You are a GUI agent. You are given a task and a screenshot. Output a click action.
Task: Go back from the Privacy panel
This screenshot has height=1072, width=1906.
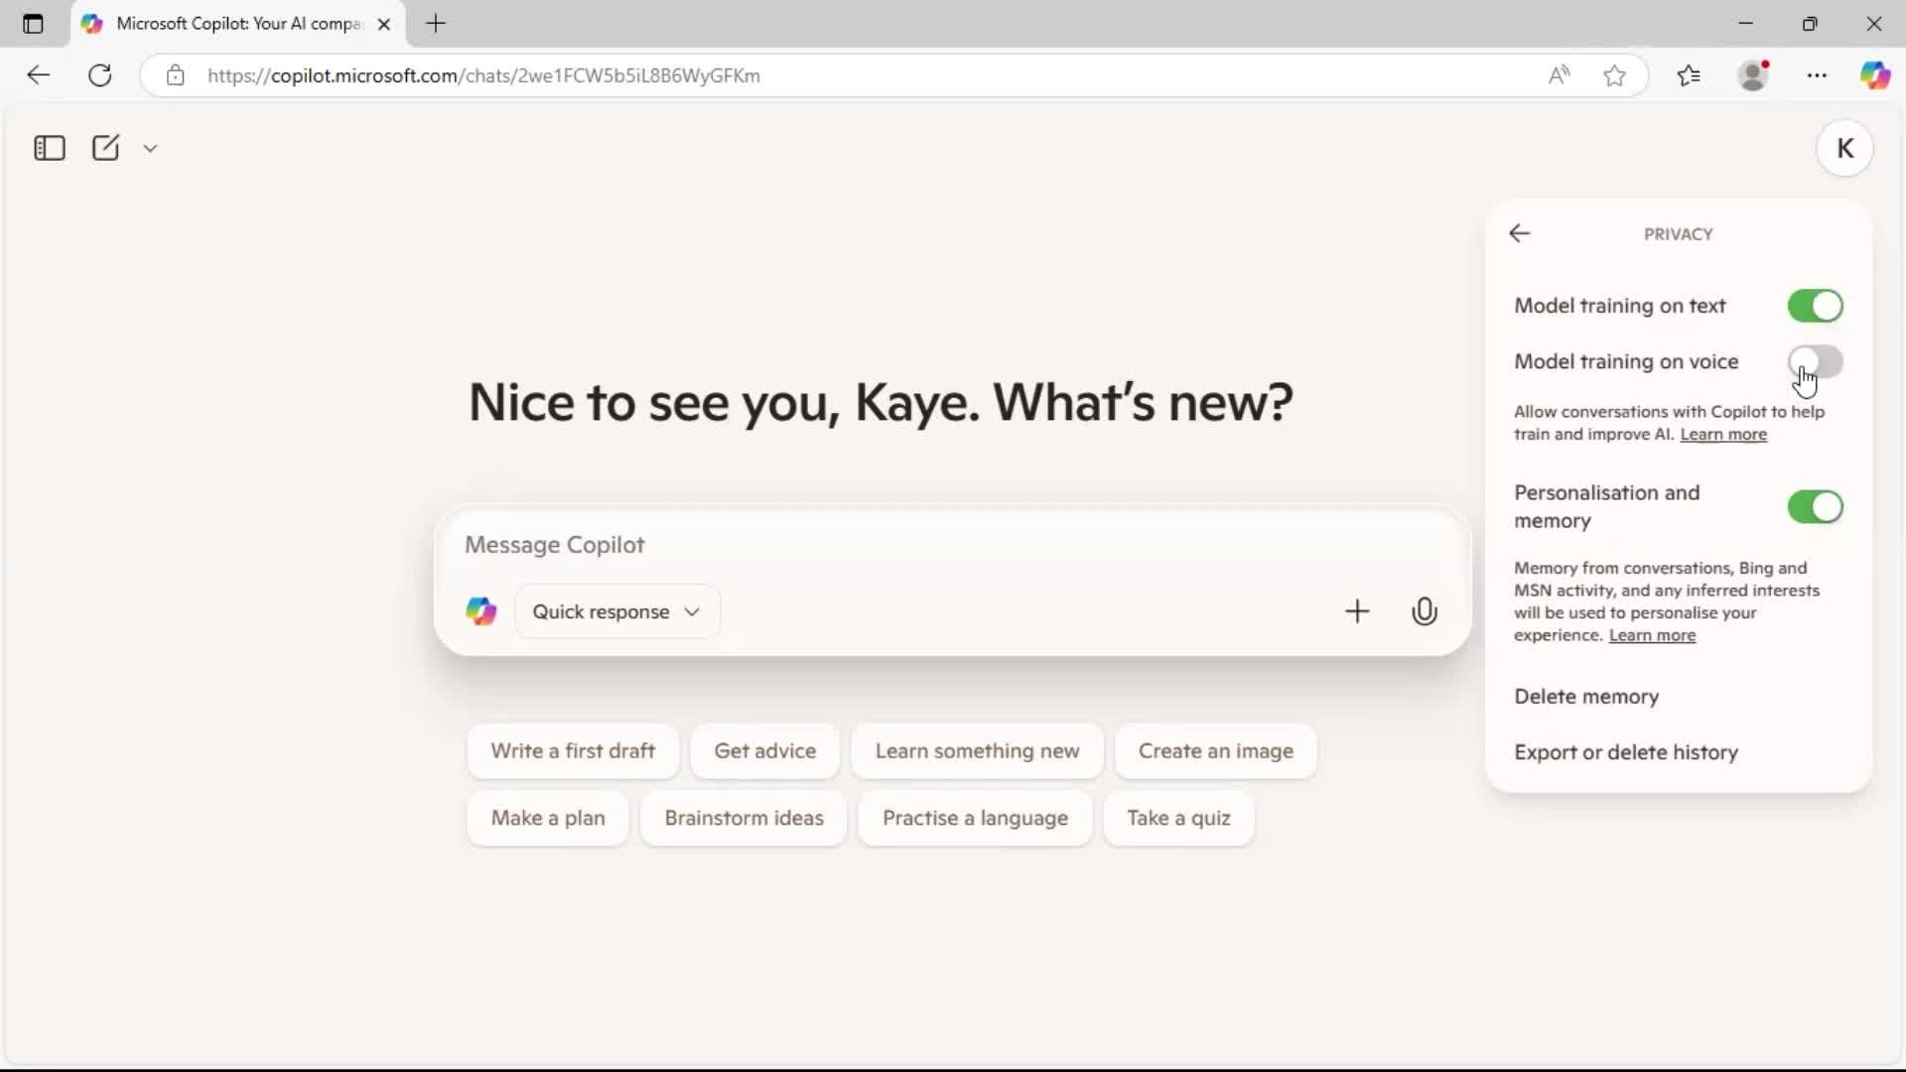tap(1519, 233)
